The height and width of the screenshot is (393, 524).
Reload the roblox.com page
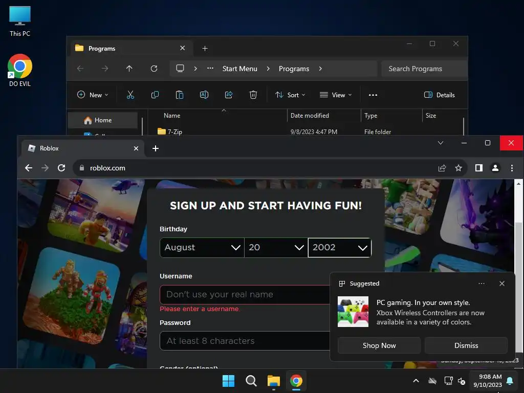tap(61, 168)
